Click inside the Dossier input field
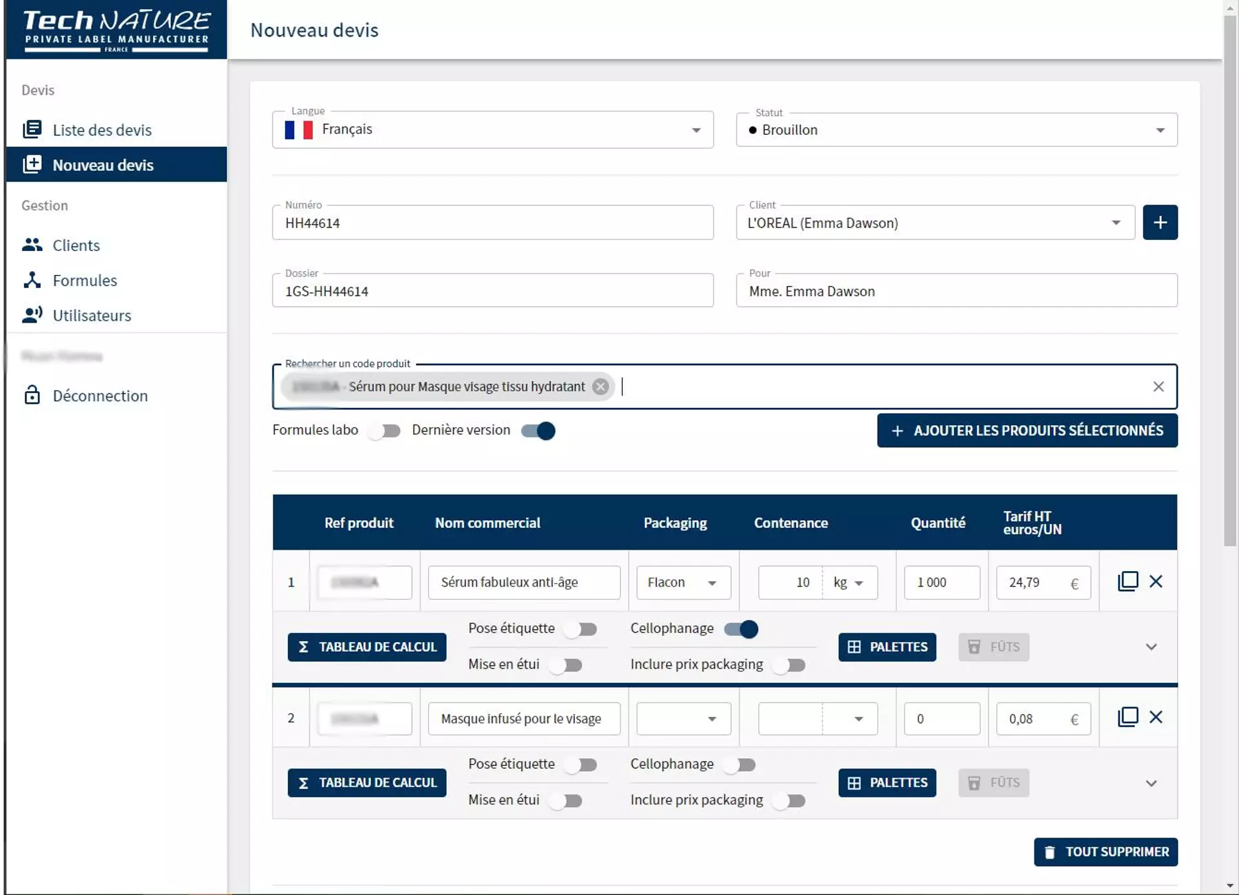 (x=492, y=291)
